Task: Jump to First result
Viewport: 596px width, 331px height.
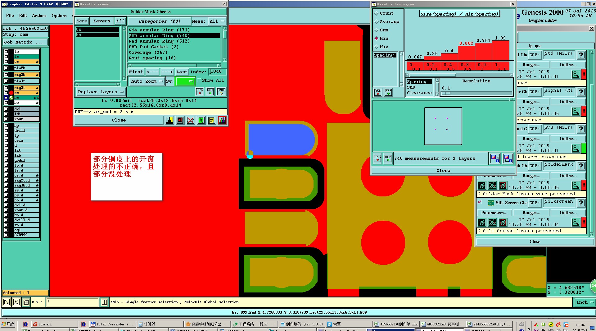Action: tap(136, 72)
